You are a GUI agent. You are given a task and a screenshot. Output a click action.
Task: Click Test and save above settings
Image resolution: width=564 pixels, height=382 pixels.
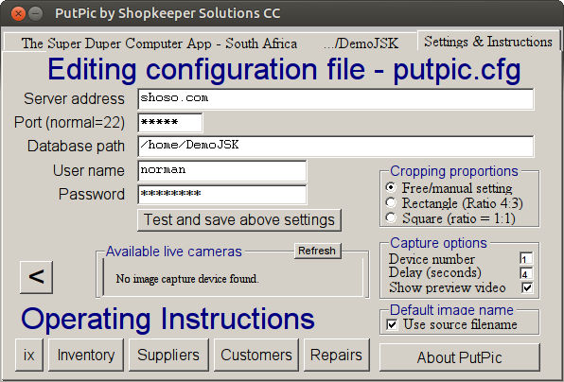(239, 220)
